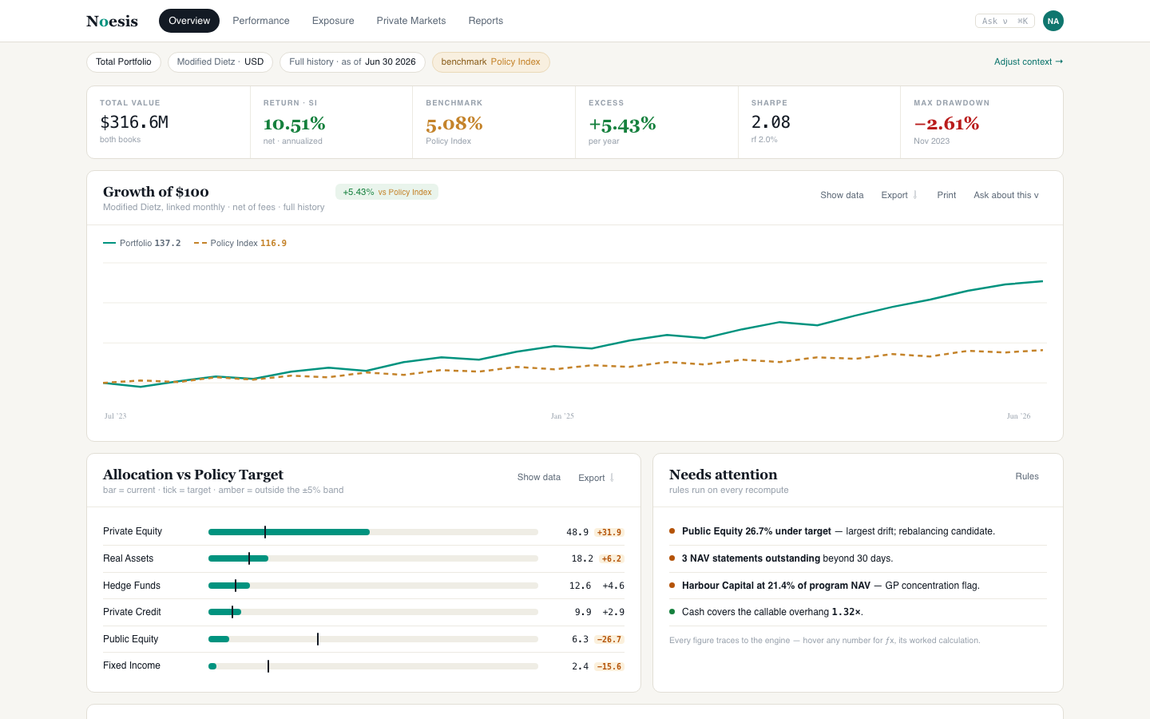Select the Reports tab
The height and width of the screenshot is (719, 1150).
coord(486,21)
